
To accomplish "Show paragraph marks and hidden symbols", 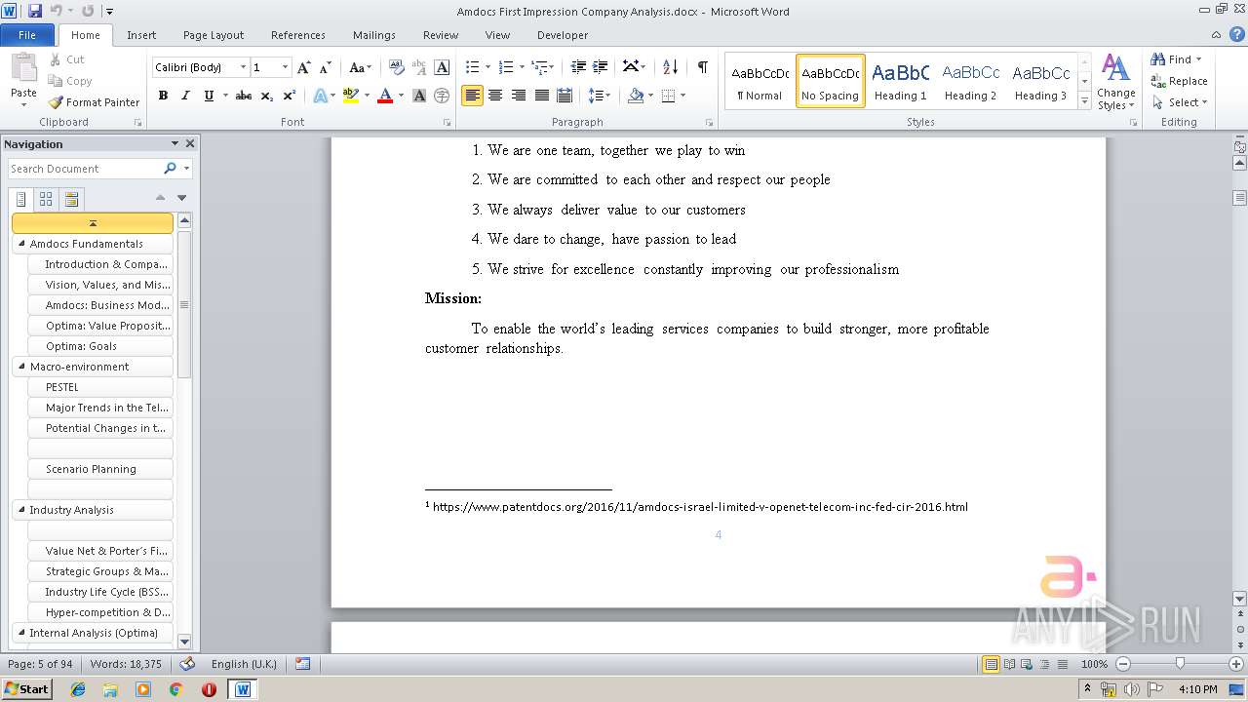I will (x=702, y=67).
